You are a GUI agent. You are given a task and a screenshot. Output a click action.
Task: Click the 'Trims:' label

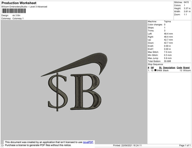tap(151, 31)
